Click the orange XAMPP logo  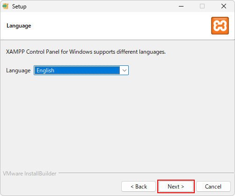(220, 26)
